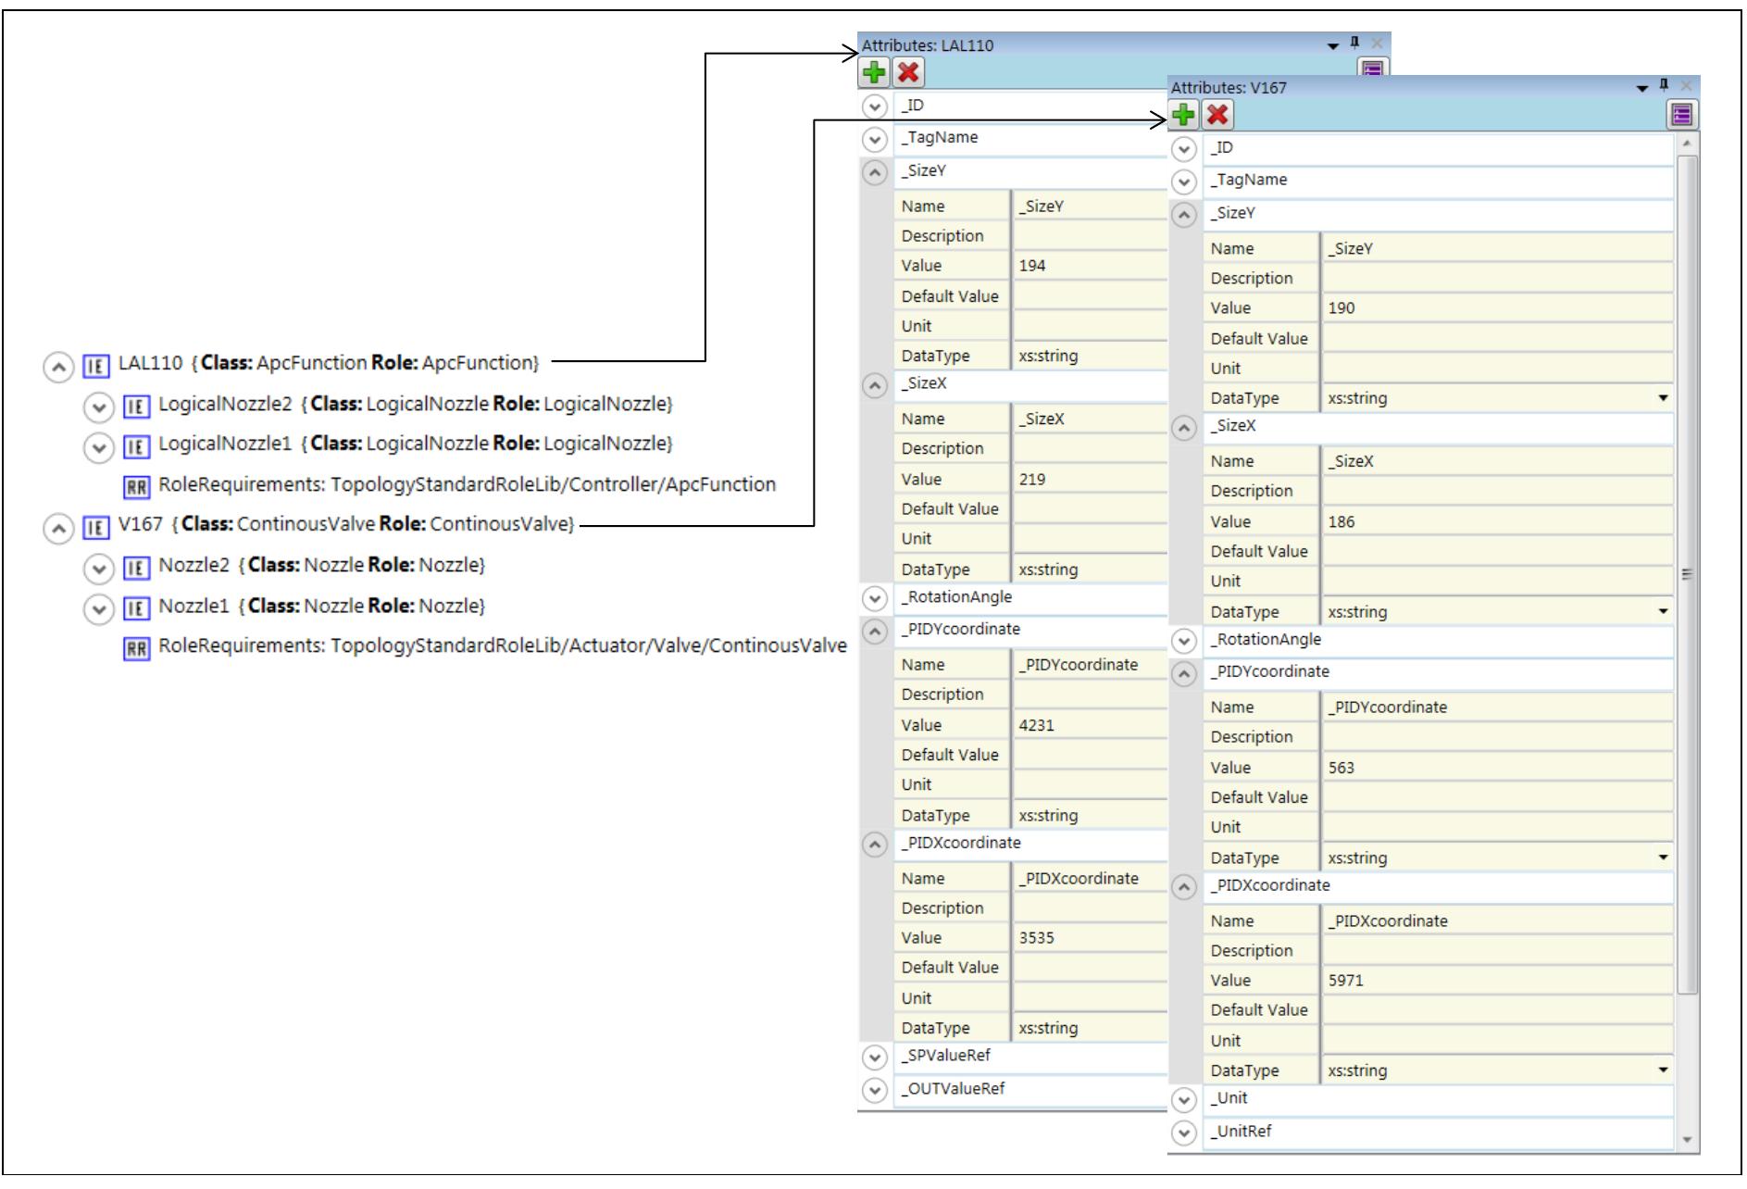Click red delete icon in V167 attributes panel
Screen dimensions: 1747x1189
pyautogui.click(x=1217, y=115)
